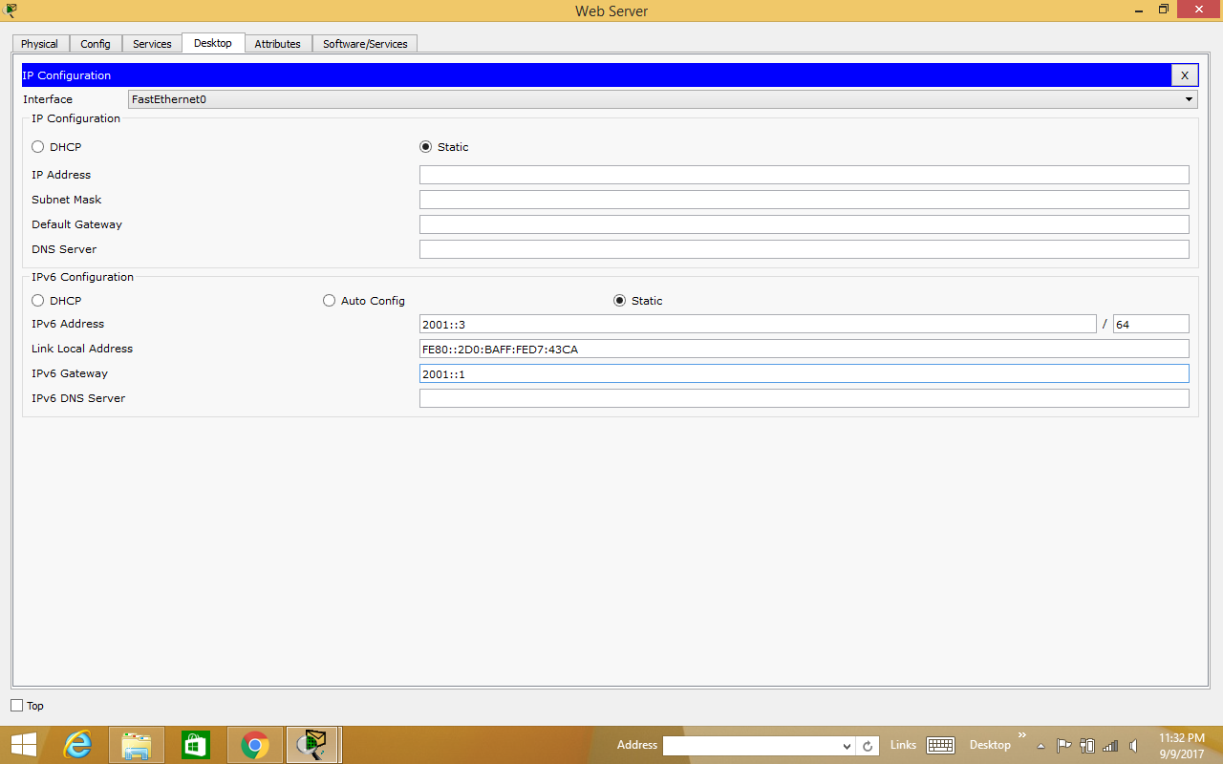The image size is (1223, 764).
Task: Open the Attributes tab
Action: (x=277, y=43)
